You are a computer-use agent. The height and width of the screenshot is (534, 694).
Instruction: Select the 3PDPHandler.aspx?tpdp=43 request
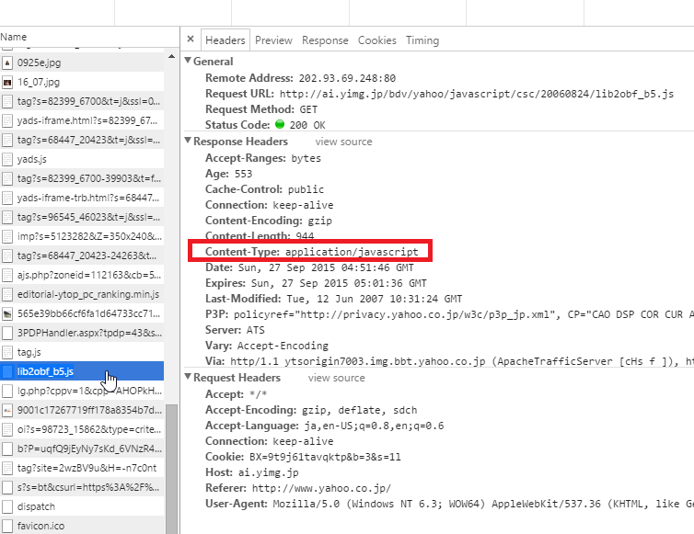tap(82, 333)
